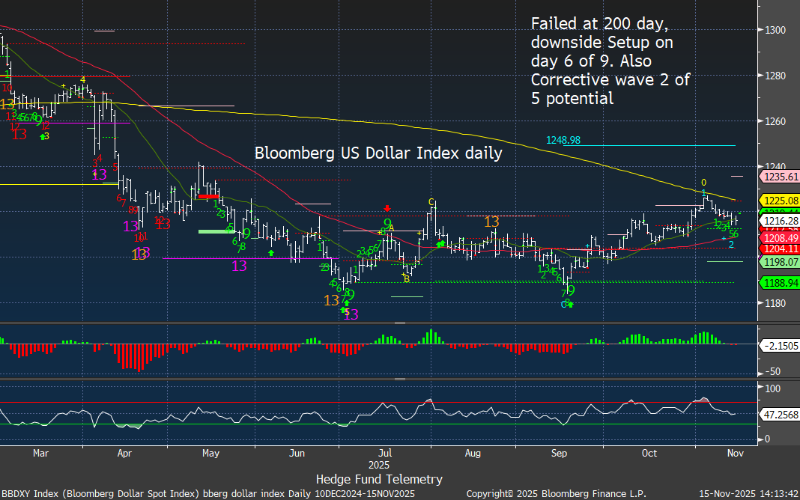Select the bright green 1188.94 price tag
Screen dimensions: 800x500
779,283
